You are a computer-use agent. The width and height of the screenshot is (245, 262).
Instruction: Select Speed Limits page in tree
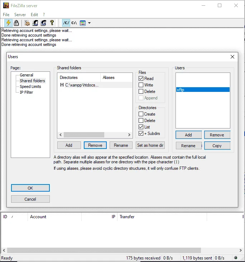point(30,86)
